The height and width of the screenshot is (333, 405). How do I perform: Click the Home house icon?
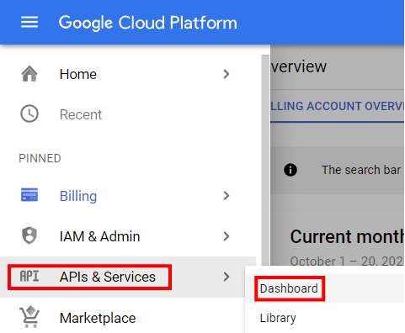(29, 74)
